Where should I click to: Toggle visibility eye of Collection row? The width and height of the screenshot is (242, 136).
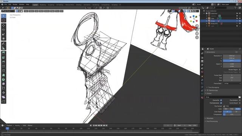tap(240, 14)
